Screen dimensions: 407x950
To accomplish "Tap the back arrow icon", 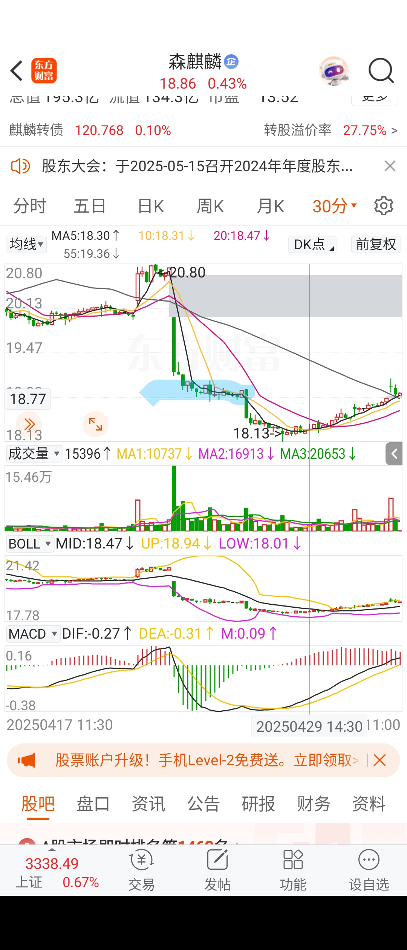I will click(x=17, y=70).
